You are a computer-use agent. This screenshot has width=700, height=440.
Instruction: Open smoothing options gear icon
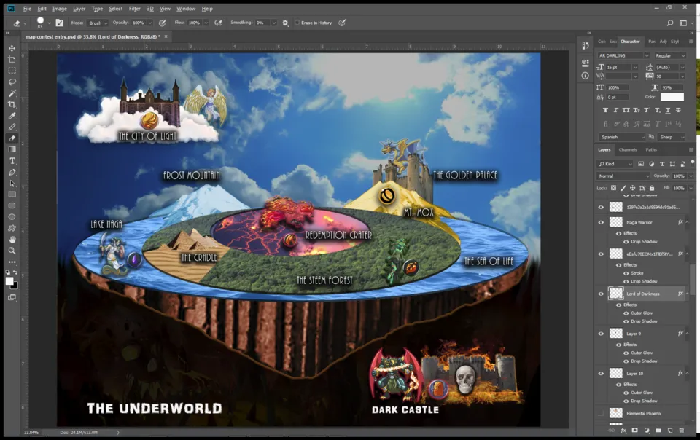[285, 23]
